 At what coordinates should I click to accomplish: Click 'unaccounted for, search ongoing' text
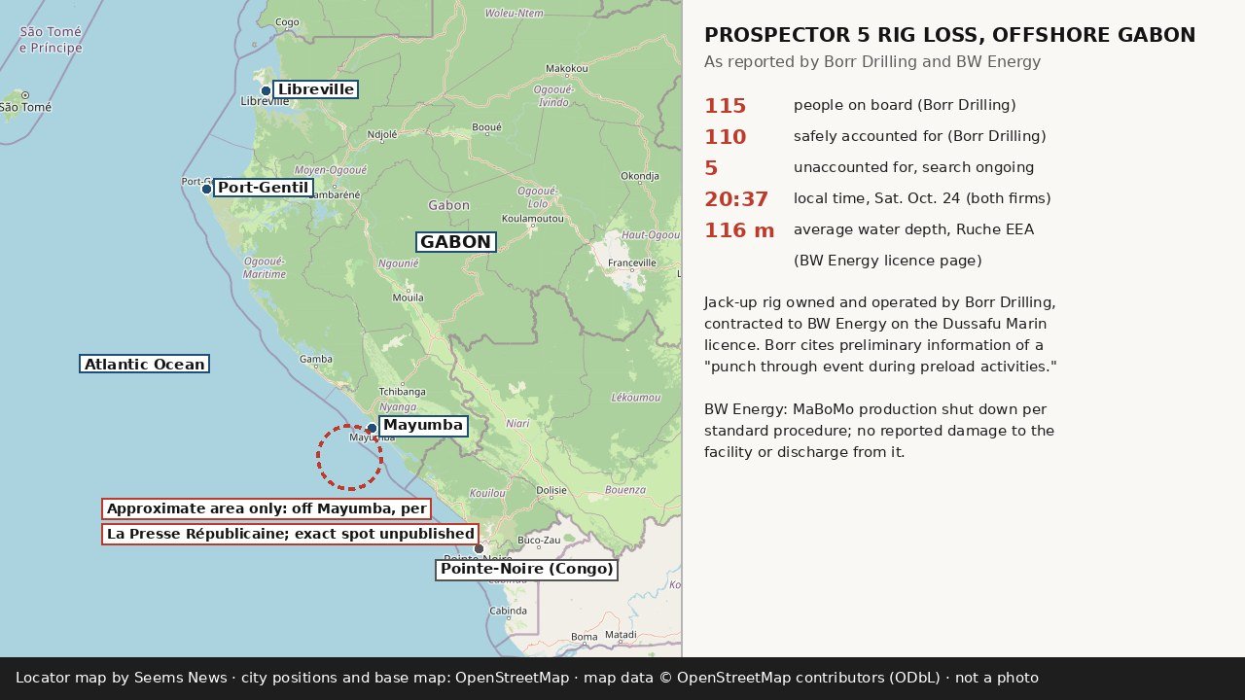tap(914, 167)
